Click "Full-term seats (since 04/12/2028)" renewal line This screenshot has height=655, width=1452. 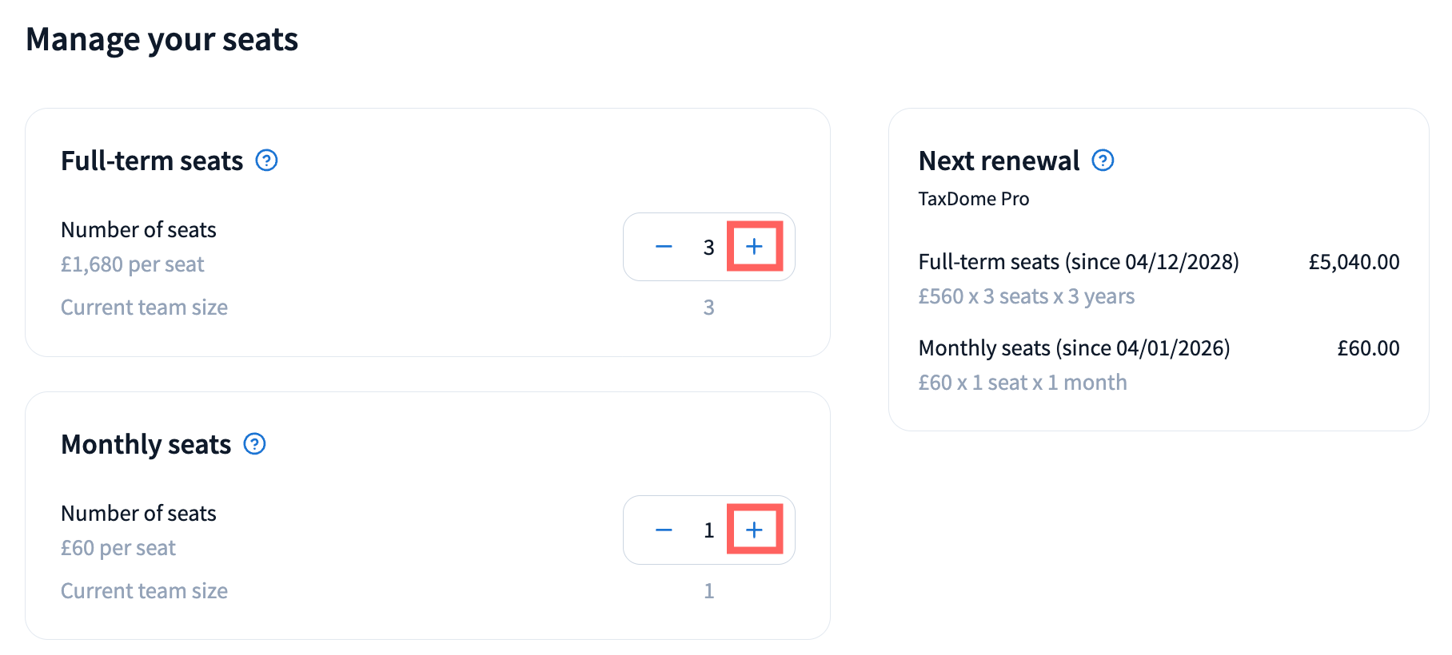[1078, 262]
